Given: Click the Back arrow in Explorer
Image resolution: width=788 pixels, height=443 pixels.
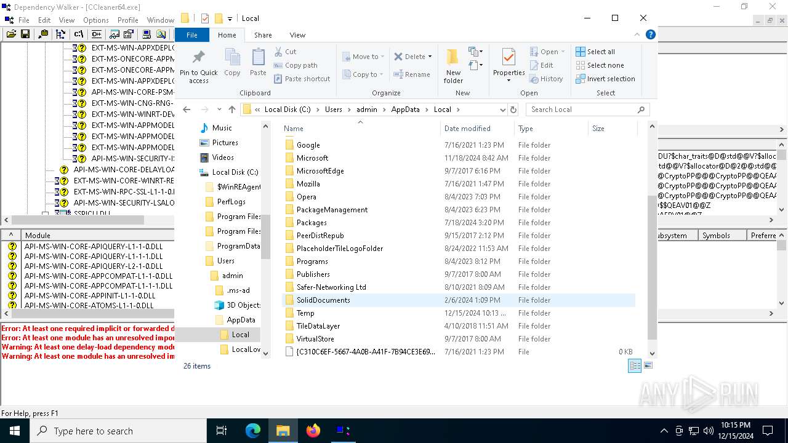Looking at the screenshot, I should pos(187,110).
